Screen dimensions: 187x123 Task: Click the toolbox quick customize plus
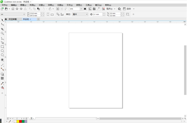[x=2, y=93]
